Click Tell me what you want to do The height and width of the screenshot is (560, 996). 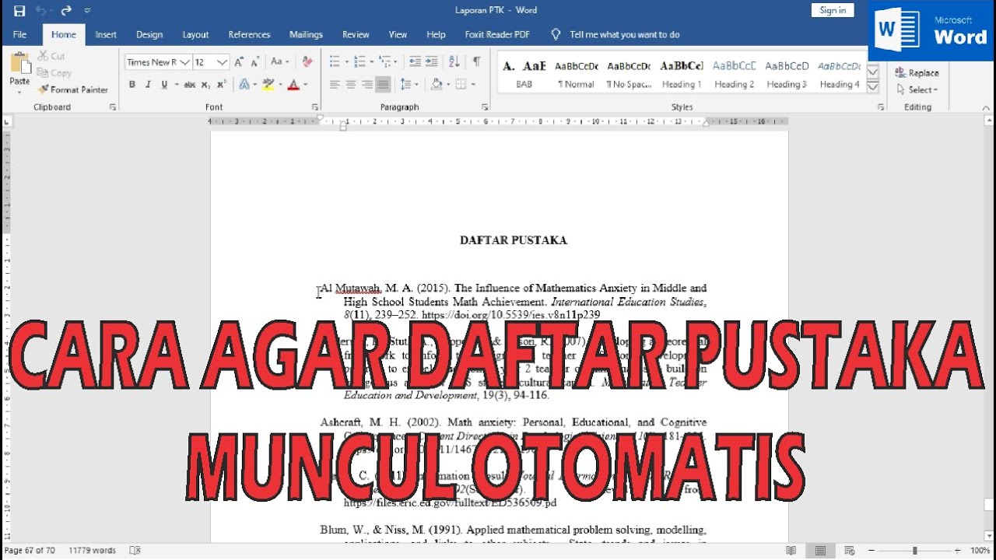pos(624,34)
